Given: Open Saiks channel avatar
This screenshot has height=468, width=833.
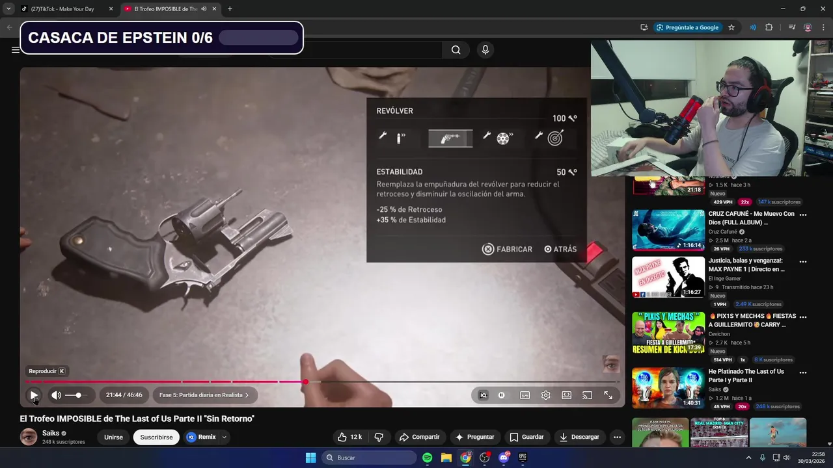Looking at the screenshot, I should pyautogui.click(x=29, y=437).
